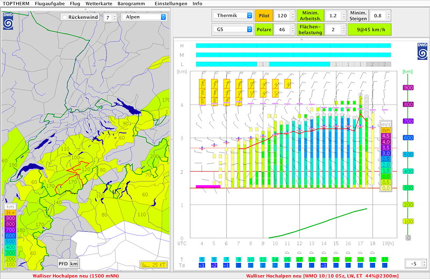Click the Rückenwind value stepper showing 7
Viewport: 430px width, 279px height.
pos(114,18)
